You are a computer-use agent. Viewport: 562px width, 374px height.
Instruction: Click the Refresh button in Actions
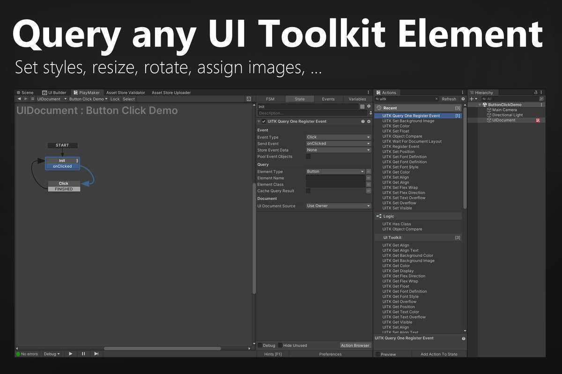(449, 99)
